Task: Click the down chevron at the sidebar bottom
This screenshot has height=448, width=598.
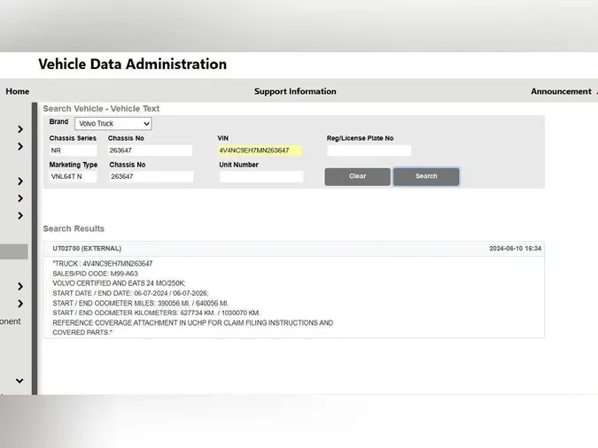Action: 19,382
